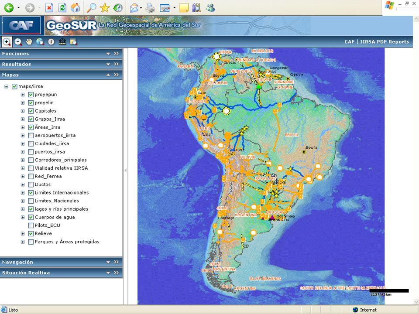Click the double-chevron on Situación Realtiva panel
Viewport: 419px width, 314px height.
click(x=116, y=273)
